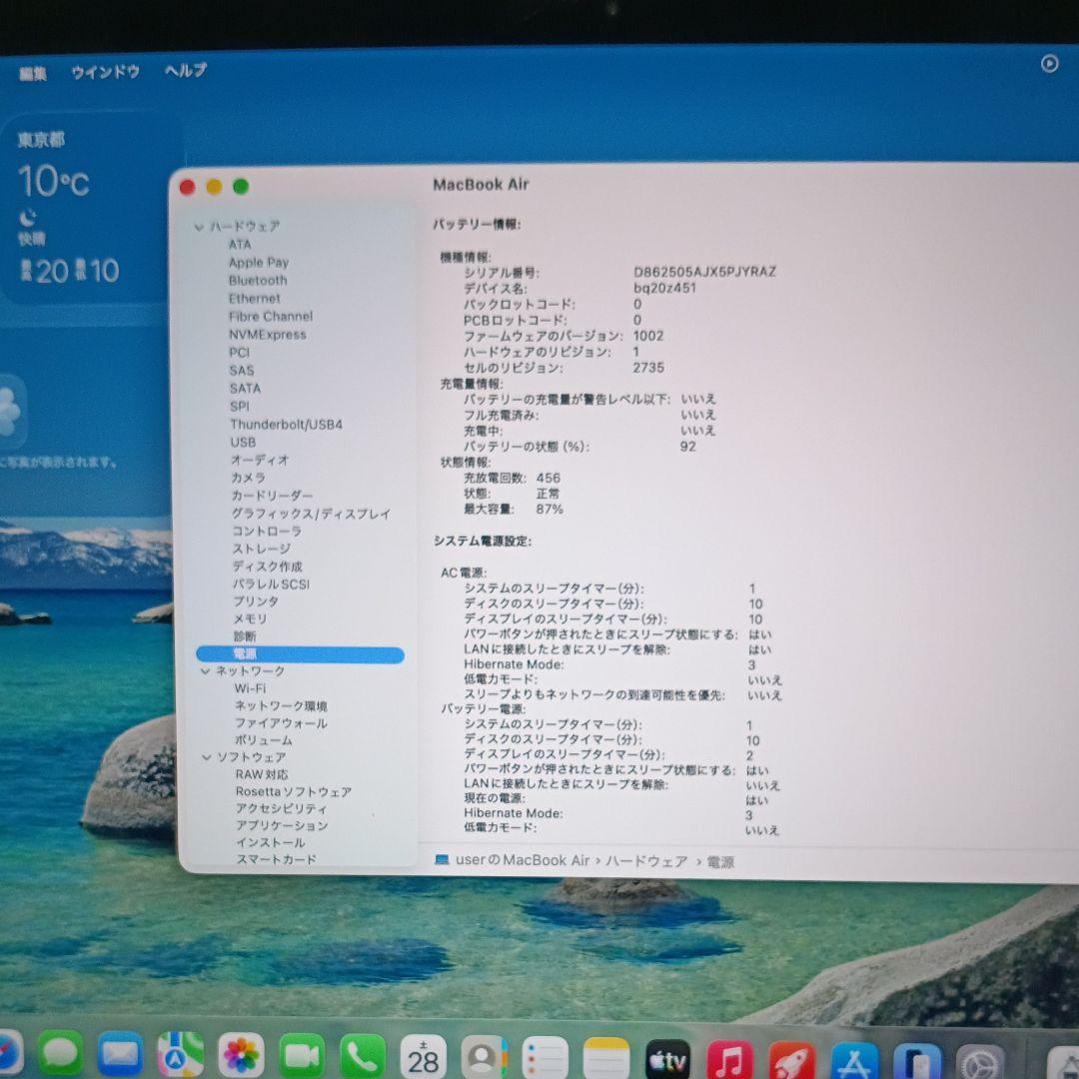Collapse the ハードウェア section
The height and width of the screenshot is (1079, 1079).
(199, 227)
